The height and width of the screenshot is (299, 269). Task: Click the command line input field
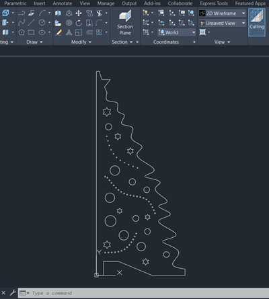[148, 293]
